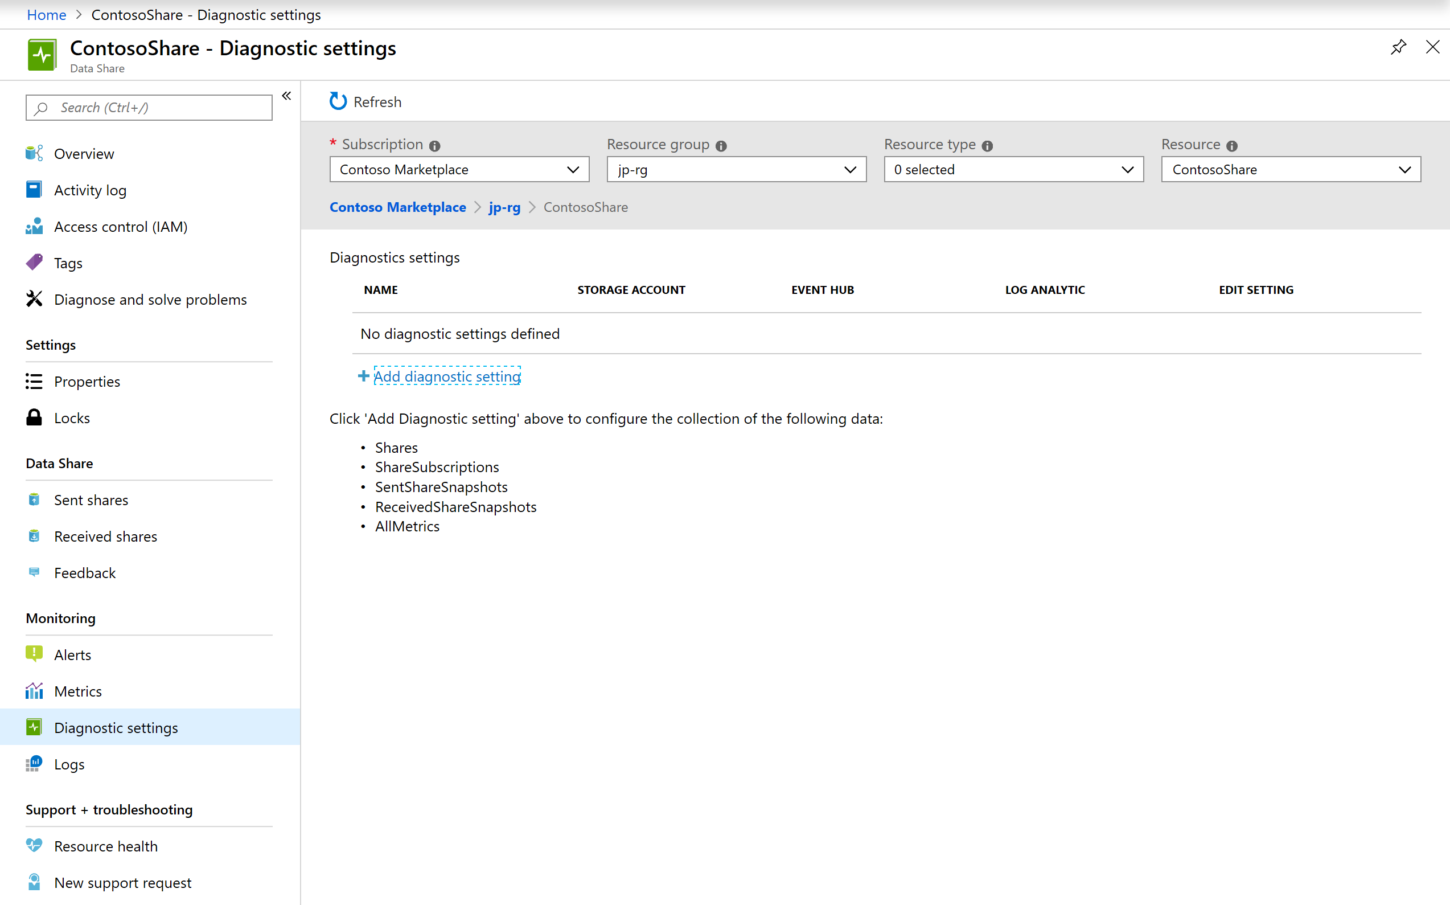
Task: Click Contoso Marketplace breadcrumb link
Action: pos(398,206)
